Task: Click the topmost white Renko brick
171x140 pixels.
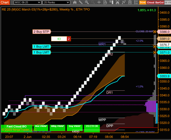Action: pyautogui.click(x=119, y=38)
